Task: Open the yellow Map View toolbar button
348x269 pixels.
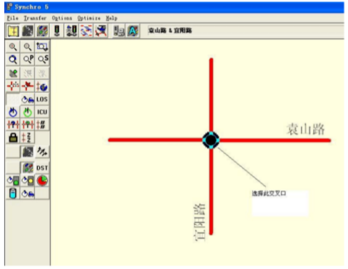Action: pos(13,31)
